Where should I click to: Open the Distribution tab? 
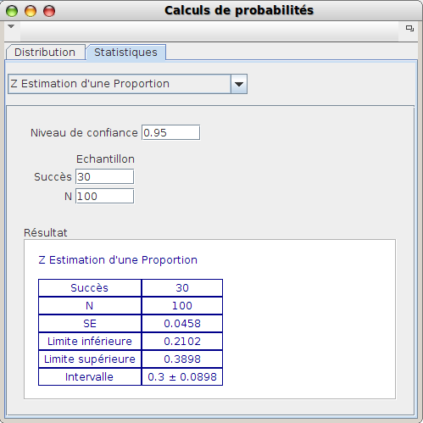[45, 53]
